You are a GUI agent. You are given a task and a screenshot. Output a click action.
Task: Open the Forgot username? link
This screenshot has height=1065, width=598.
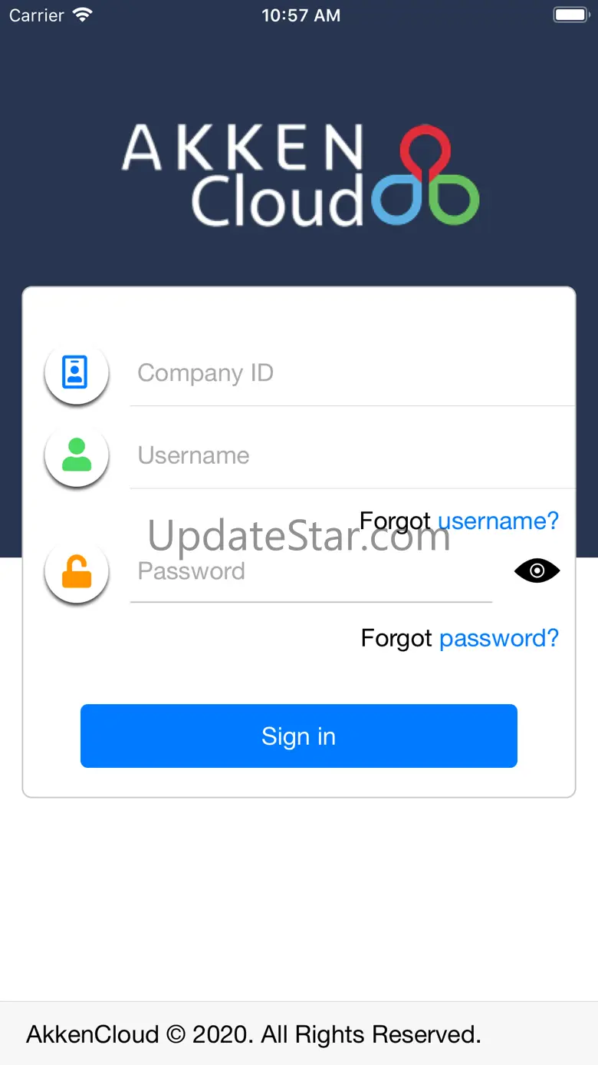click(459, 521)
